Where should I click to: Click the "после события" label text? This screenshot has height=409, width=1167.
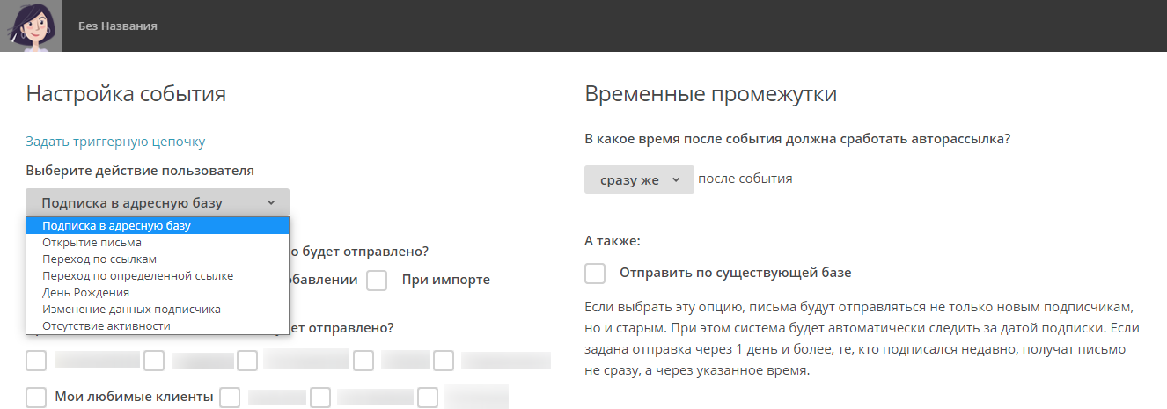coord(745,179)
